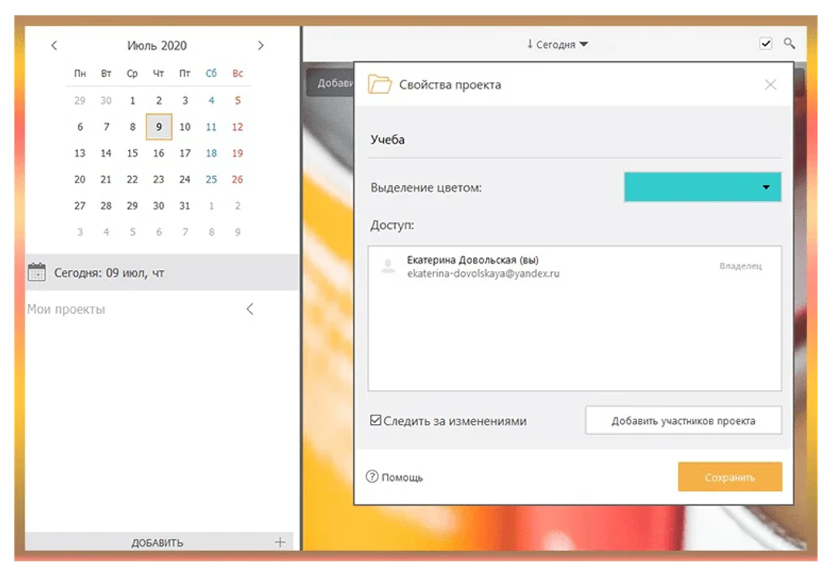
Task: Collapse Мои проекты section chevron
Action: point(250,309)
